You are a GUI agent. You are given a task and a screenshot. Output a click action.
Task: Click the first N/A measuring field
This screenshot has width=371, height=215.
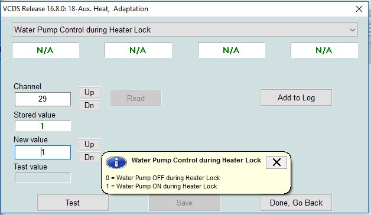click(45, 50)
